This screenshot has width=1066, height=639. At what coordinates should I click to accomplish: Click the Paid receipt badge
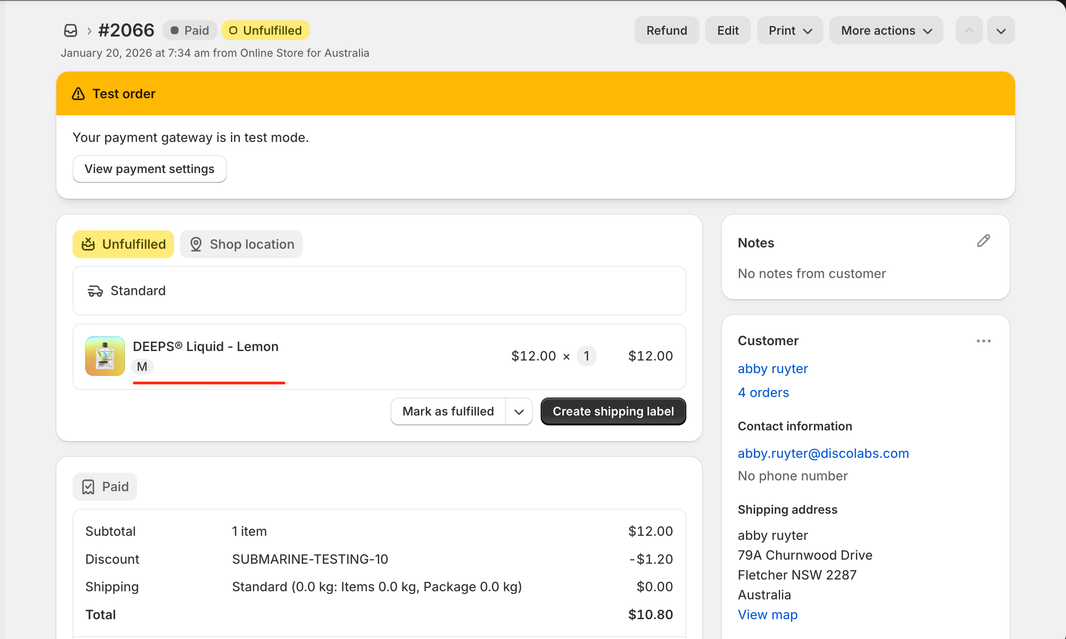[105, 487]
